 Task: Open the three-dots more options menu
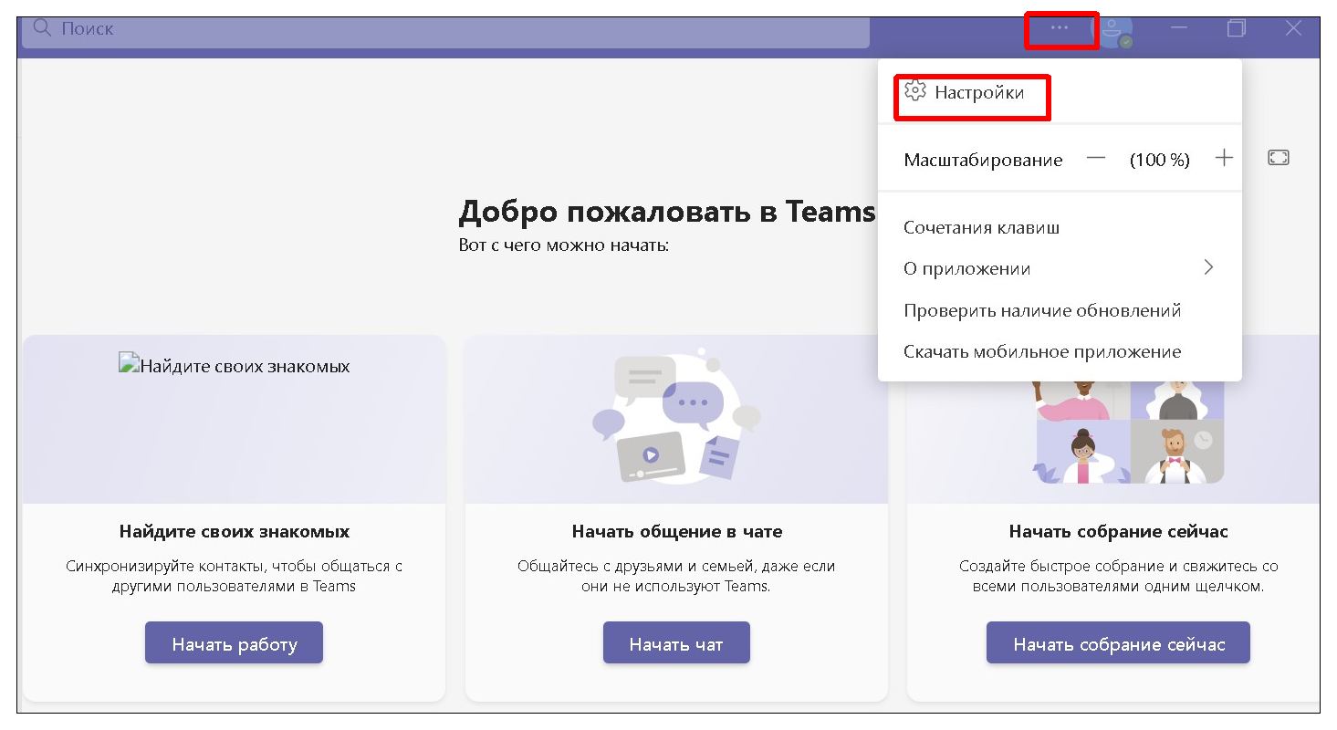pos(1059,28)
